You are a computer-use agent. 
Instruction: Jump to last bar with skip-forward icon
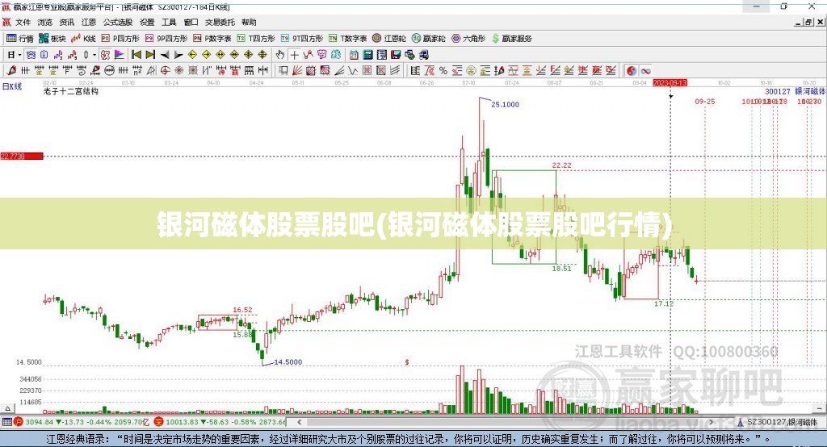point(150,55)
